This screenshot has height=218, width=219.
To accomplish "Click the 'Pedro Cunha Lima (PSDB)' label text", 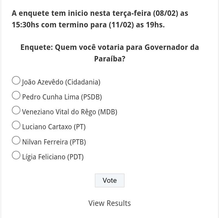I will (x=62, y=97).
